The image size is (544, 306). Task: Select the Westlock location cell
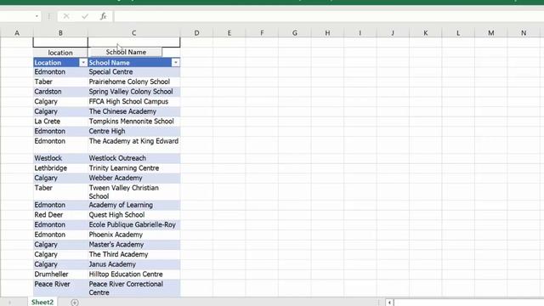60,158
